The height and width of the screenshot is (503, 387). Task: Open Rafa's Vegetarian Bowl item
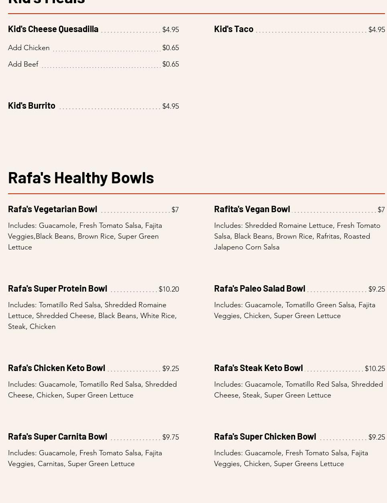click(x=53, y=209)
